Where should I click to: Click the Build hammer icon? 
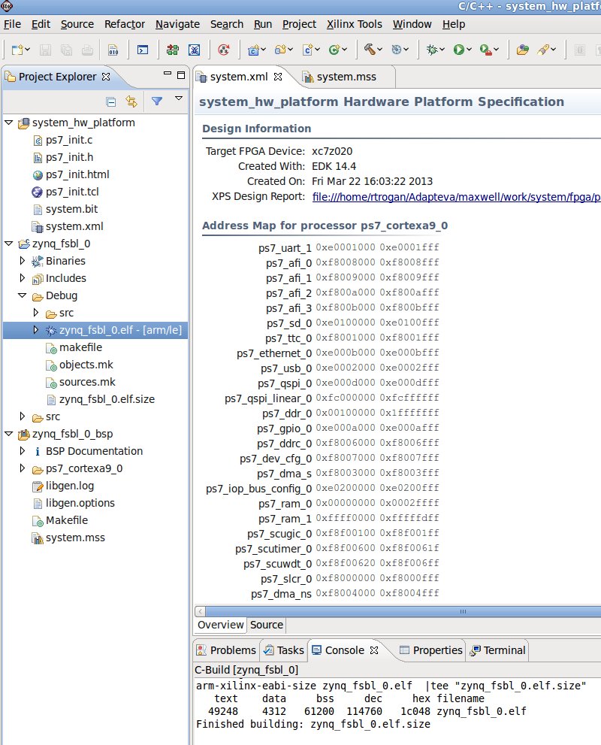[x=370, y=50]
